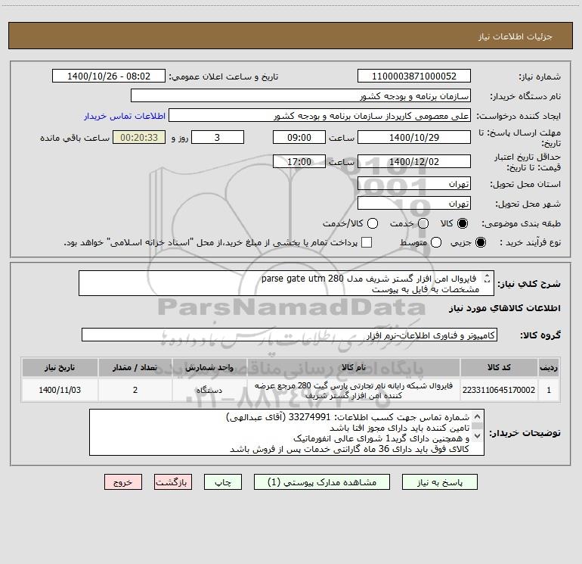582x564 pixels.
Task: Click product code 2233110645170002 cell
Action: click(499, 390)
